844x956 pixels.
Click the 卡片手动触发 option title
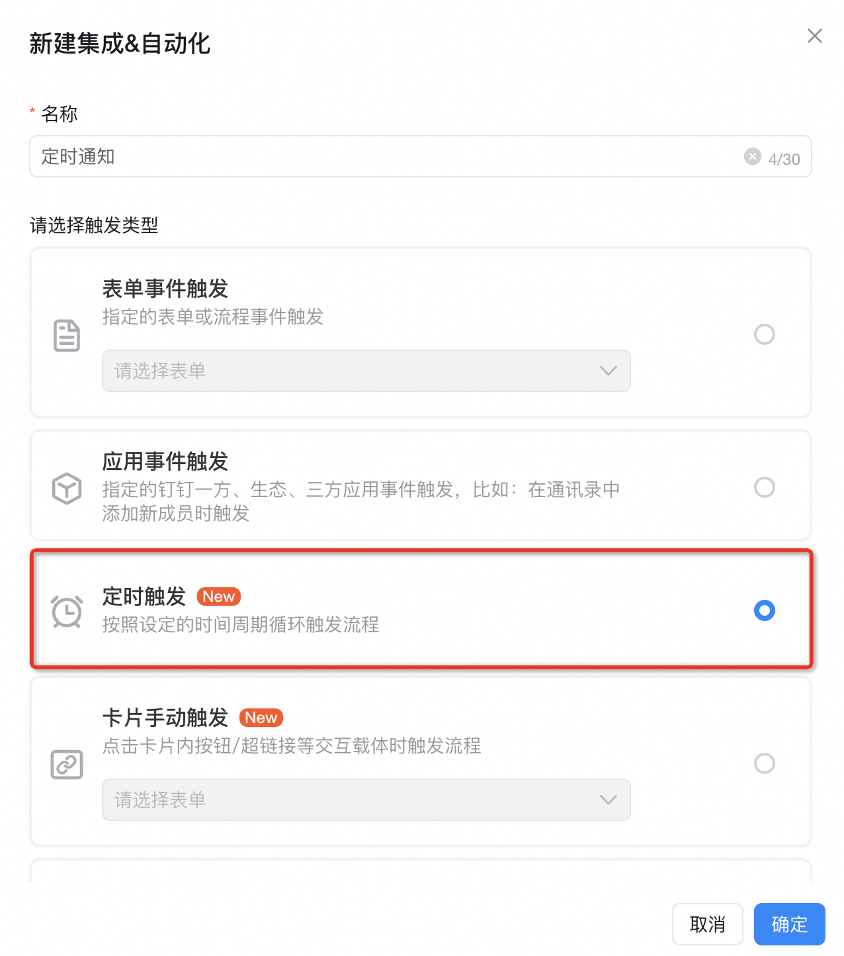(x=165, y=718)
